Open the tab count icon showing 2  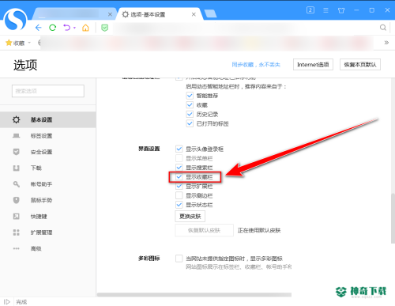pos(310,10)
